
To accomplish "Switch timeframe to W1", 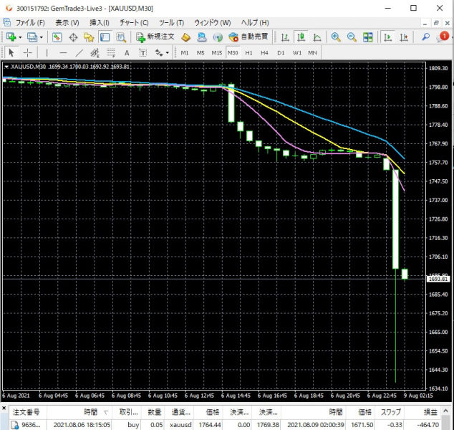I will coord(296,53).
